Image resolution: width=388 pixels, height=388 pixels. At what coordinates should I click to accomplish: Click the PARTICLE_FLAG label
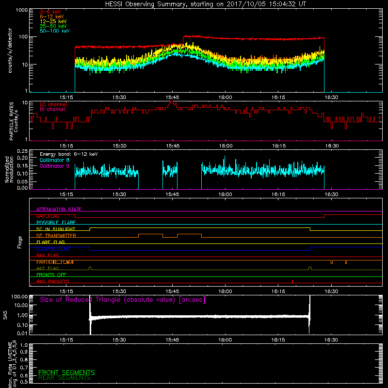55,262
